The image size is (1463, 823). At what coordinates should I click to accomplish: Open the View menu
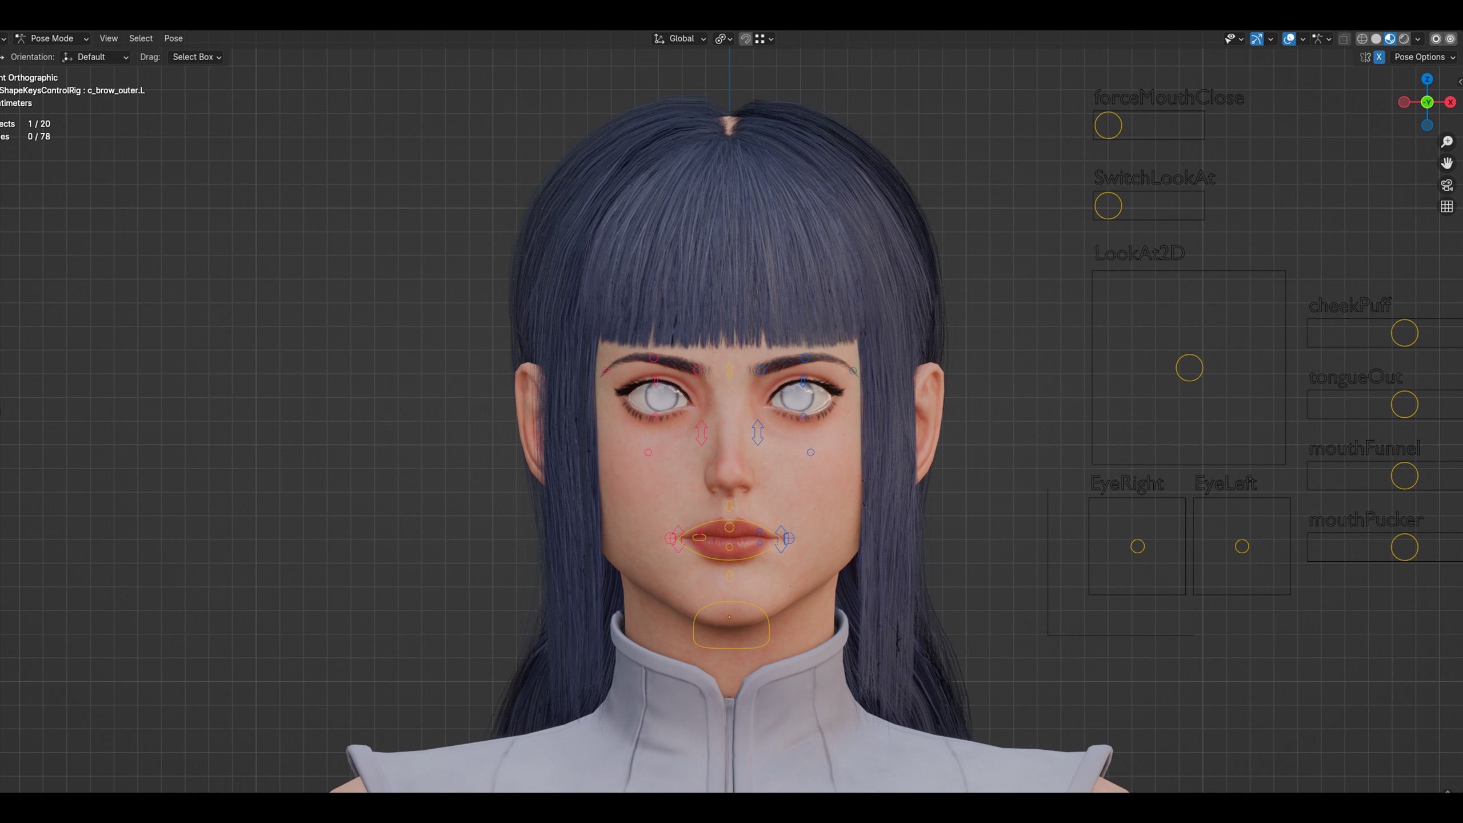tap(109, 39)
